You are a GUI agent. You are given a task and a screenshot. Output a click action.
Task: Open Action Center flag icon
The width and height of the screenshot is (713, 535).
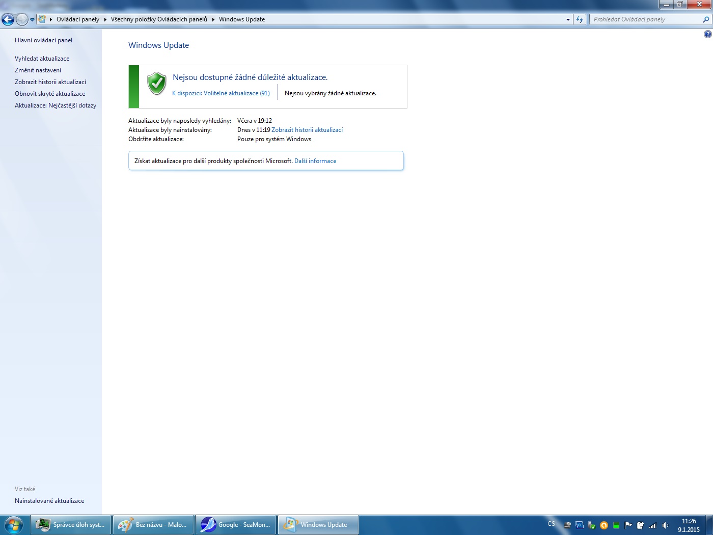point(628,525)
